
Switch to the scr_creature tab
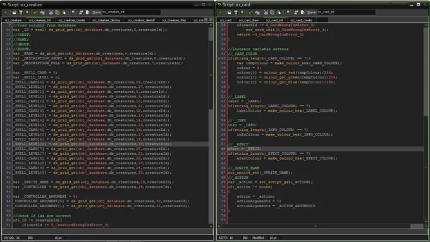(13, 20)
